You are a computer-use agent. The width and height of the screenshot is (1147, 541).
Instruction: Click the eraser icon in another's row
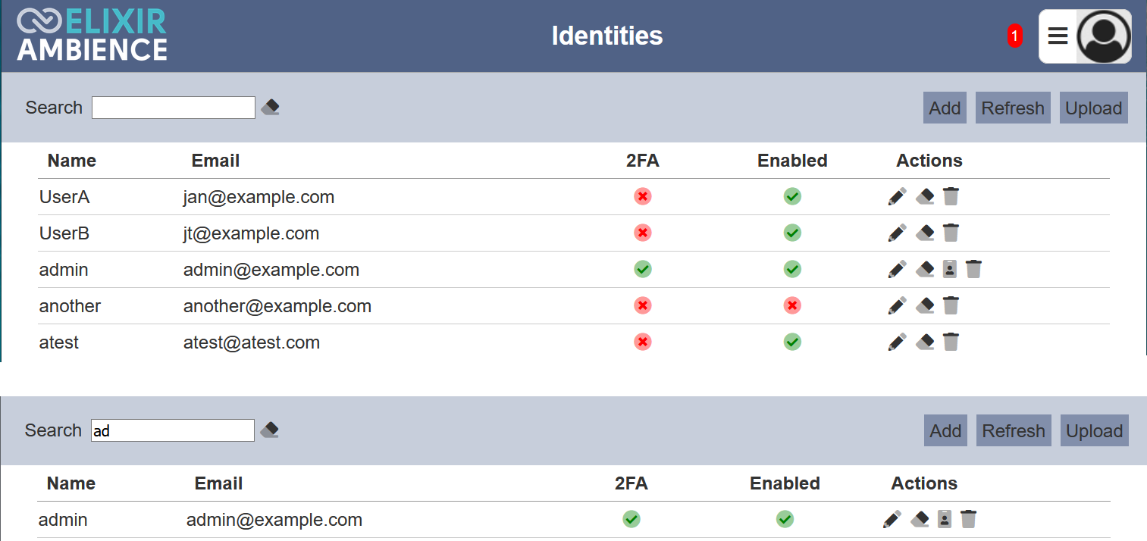point(924,305)
